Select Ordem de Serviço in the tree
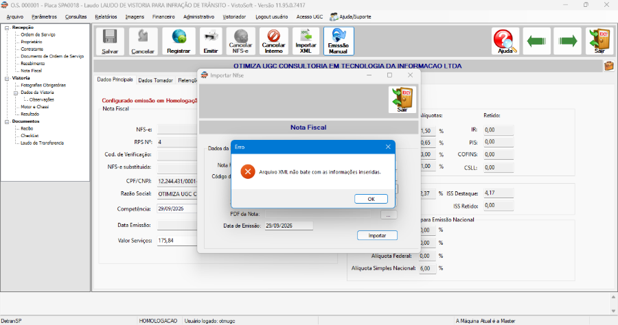The width and height of the screenshot is (618, 325). (38, 34)
